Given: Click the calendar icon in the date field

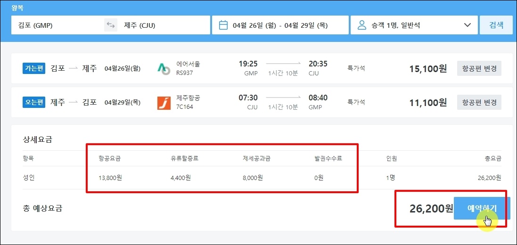Looking at the screenshot, I should coord(223,25).
